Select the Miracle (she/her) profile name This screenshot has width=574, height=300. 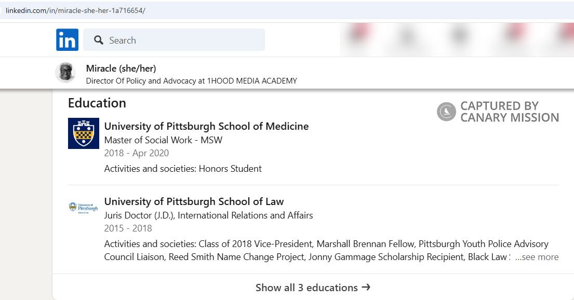[x=121, y=69]
